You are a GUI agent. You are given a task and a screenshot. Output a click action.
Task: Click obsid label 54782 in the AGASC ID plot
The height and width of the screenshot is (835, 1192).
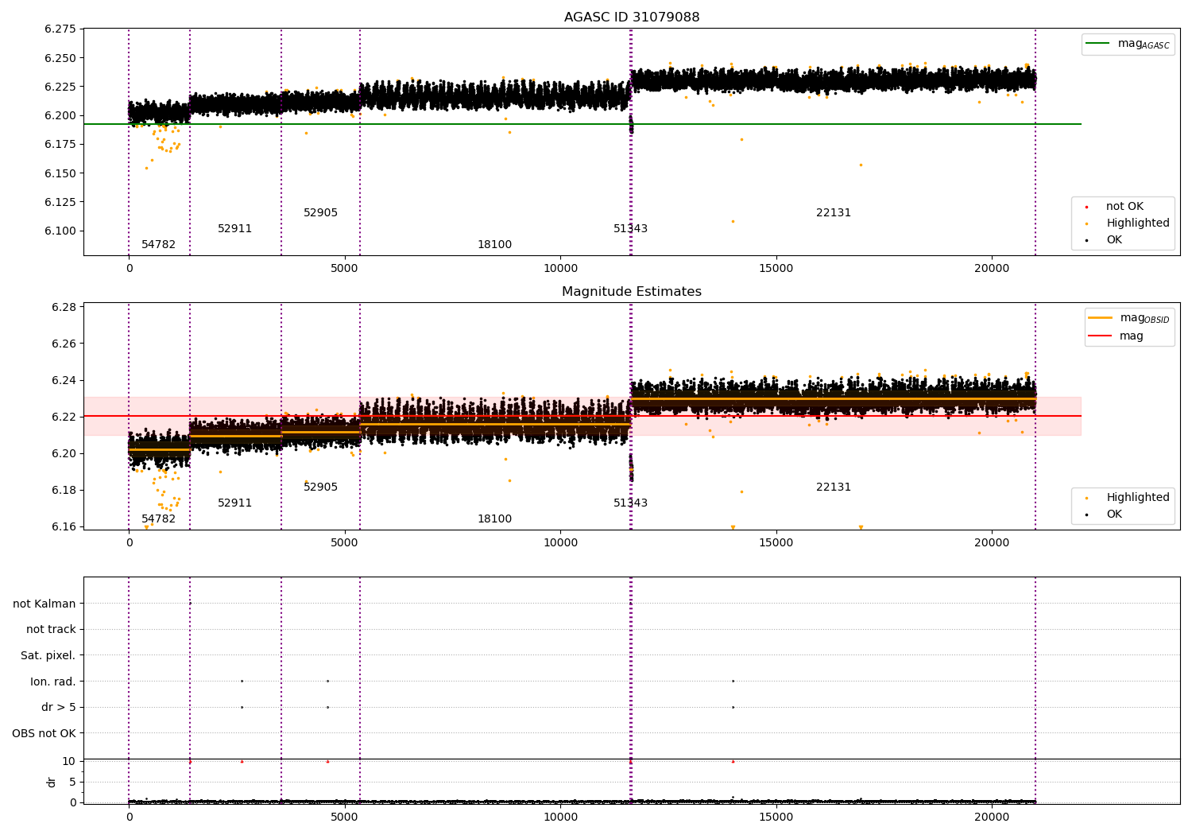(x=159, y=245)
